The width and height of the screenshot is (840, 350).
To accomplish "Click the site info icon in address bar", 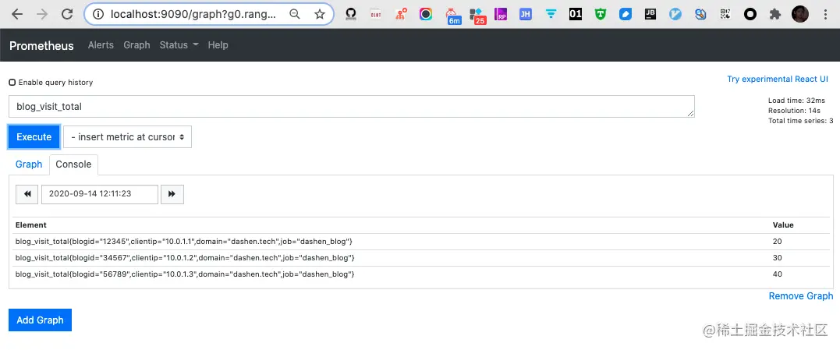I will pos(98,15).
